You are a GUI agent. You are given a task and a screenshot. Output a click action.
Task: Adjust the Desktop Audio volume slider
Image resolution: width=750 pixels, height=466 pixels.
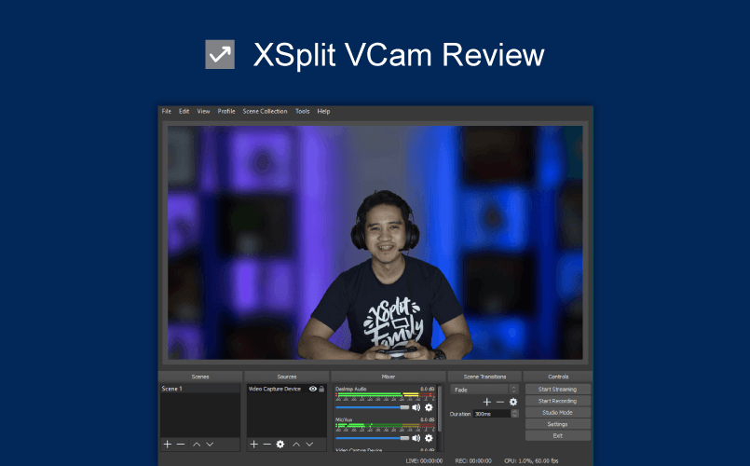pyautogui.click(x=372, y=407)
